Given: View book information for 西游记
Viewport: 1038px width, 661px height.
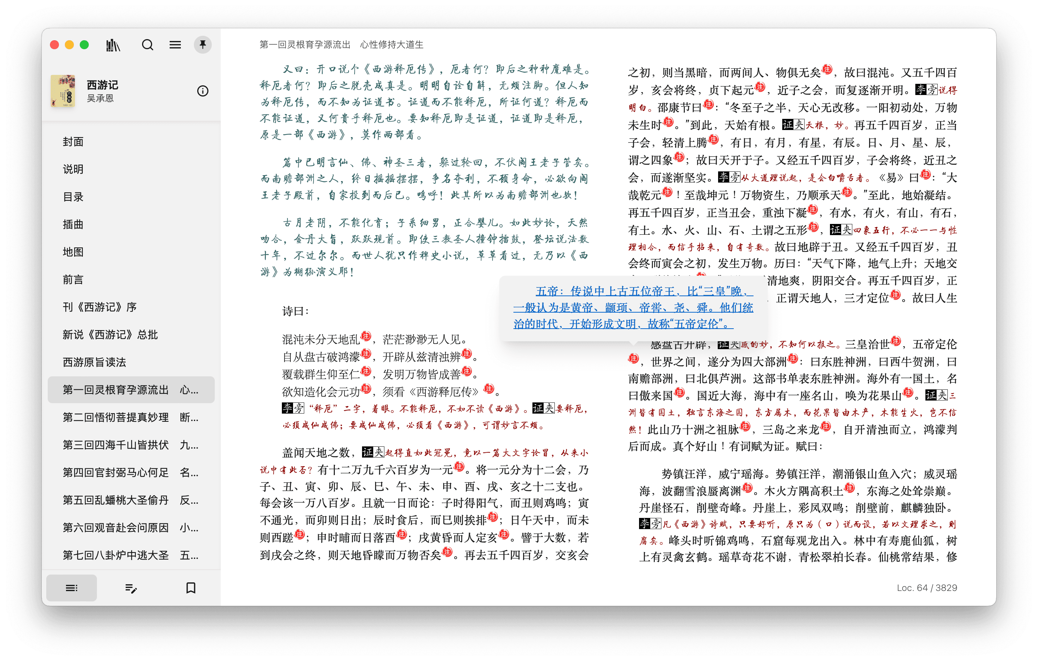Looking at the screenshot, I should pyautogui.click(x=202, y=91).
